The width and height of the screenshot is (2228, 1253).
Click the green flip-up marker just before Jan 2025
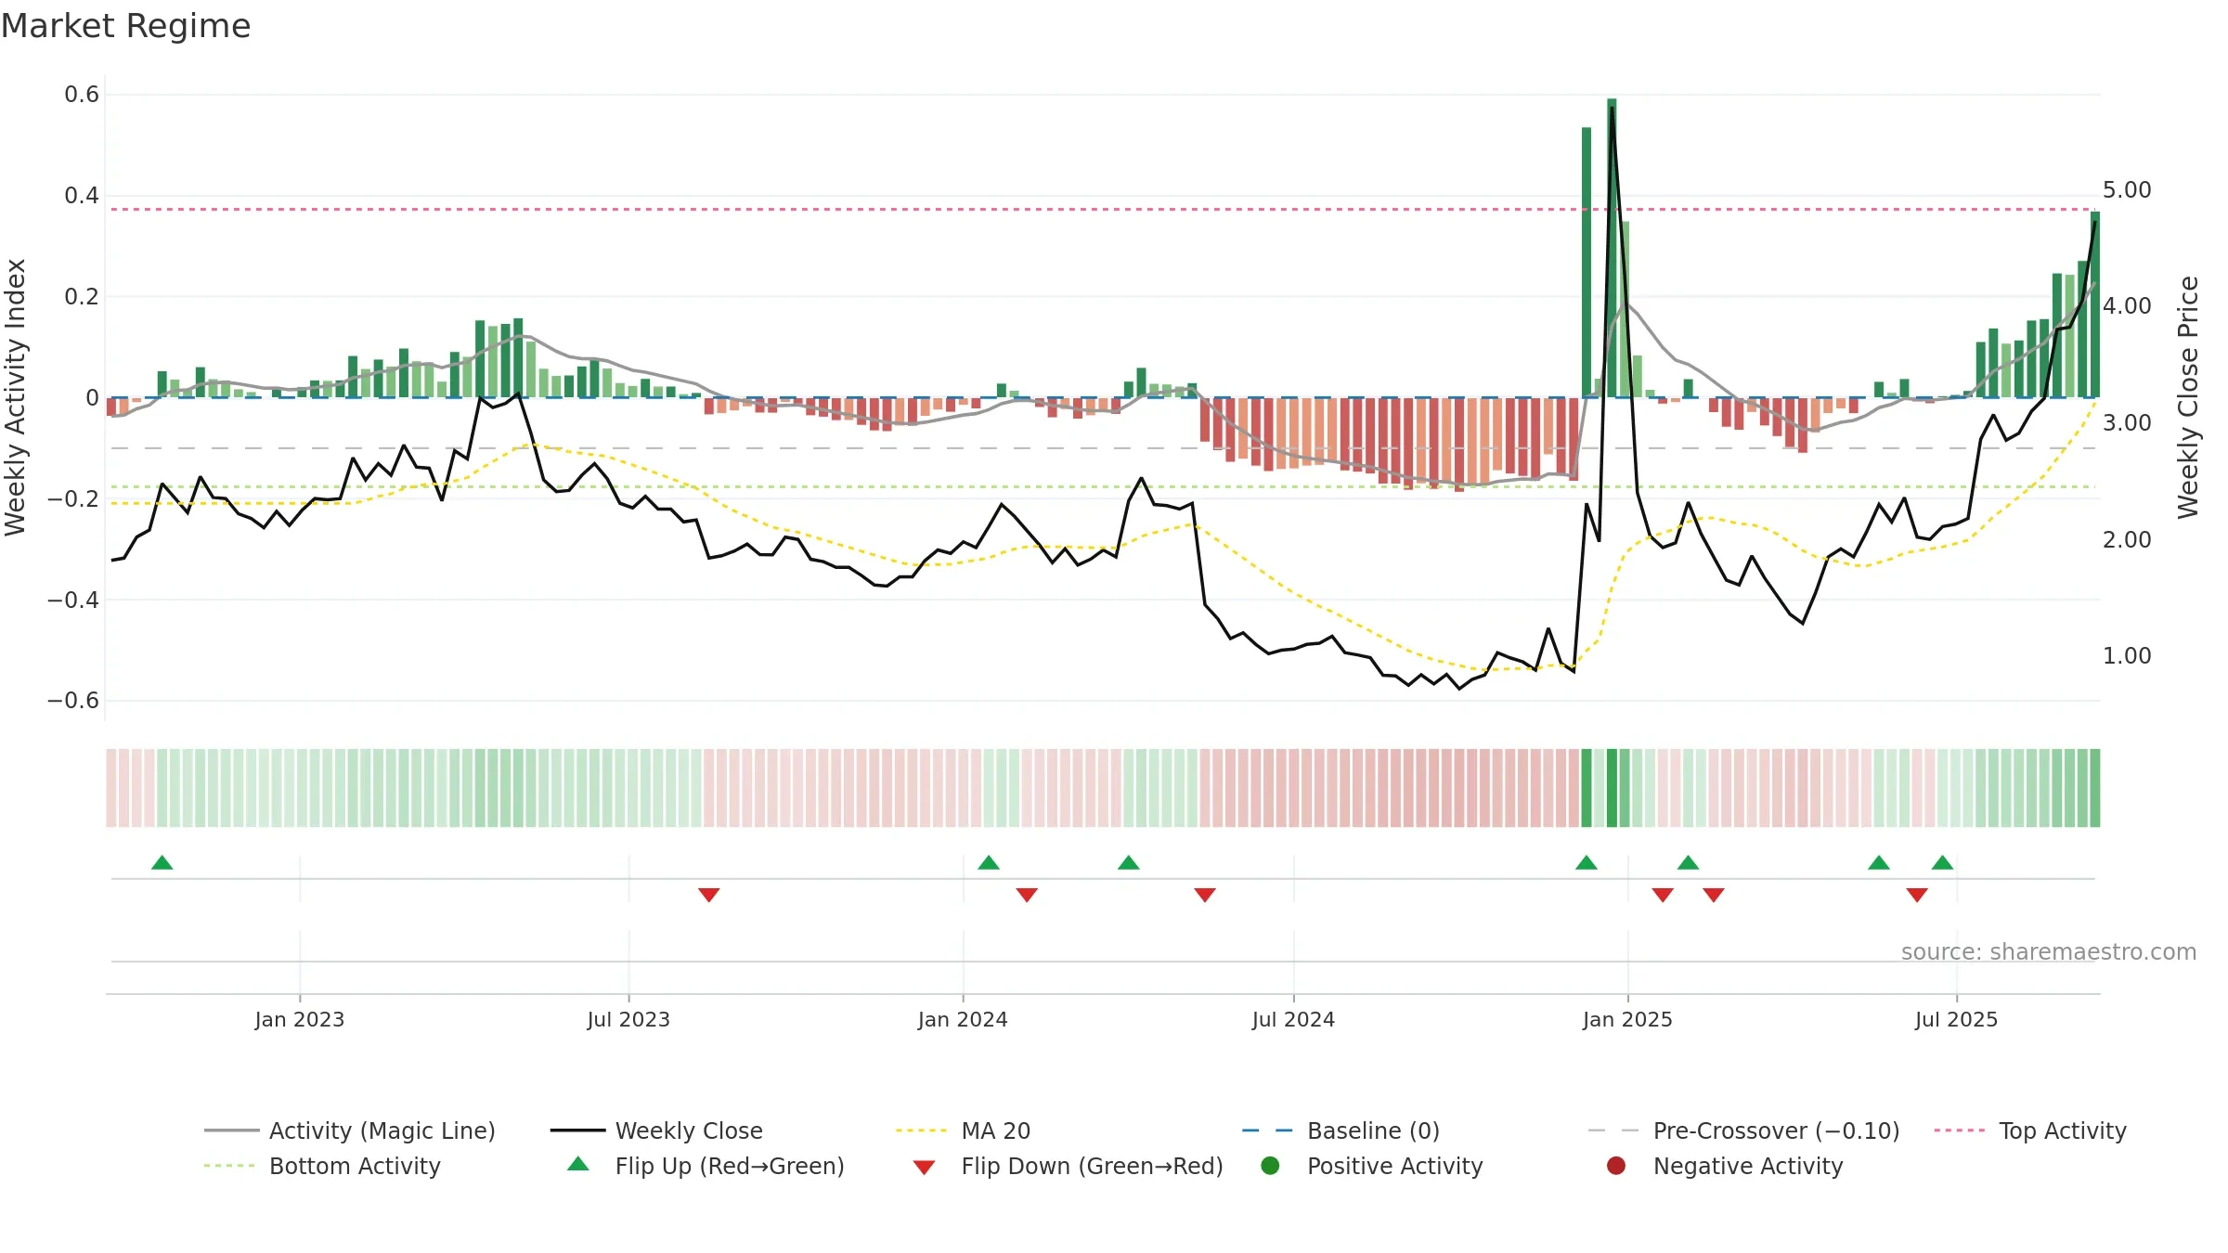click(1587, 862)
